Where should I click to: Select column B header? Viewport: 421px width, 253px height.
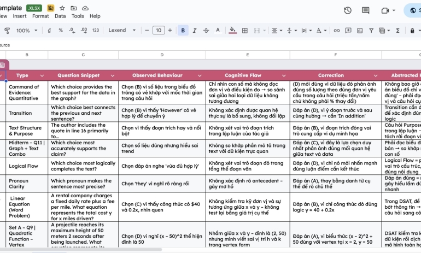coord(27,55)
